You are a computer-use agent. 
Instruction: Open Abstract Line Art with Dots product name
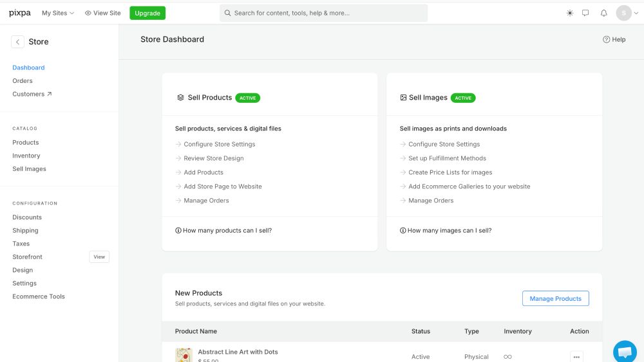[x=238, y=352]
